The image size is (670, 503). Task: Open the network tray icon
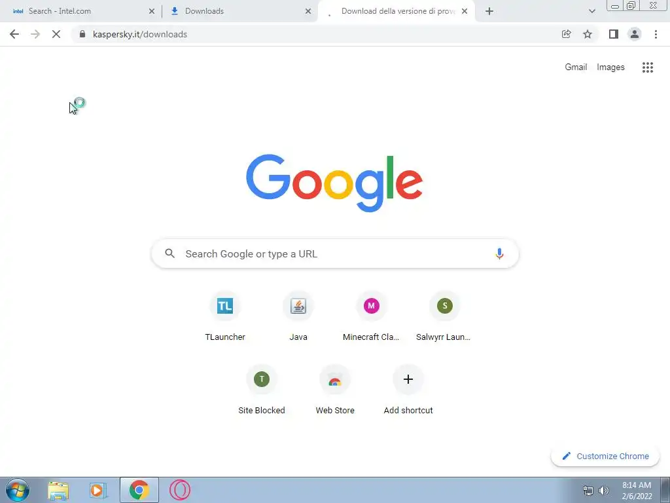588,491
